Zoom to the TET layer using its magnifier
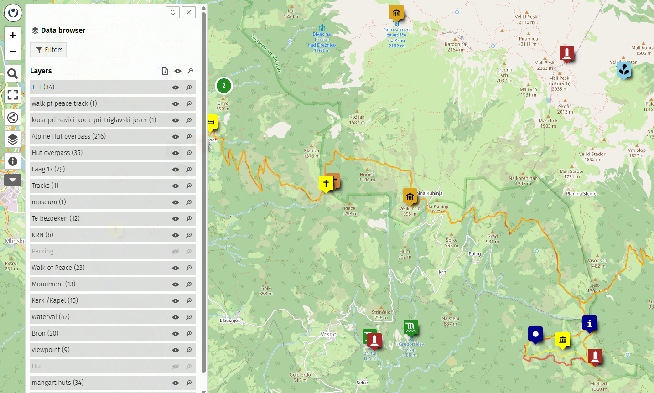This screenshot has height=393, width=654. click(x=189, y=88)
